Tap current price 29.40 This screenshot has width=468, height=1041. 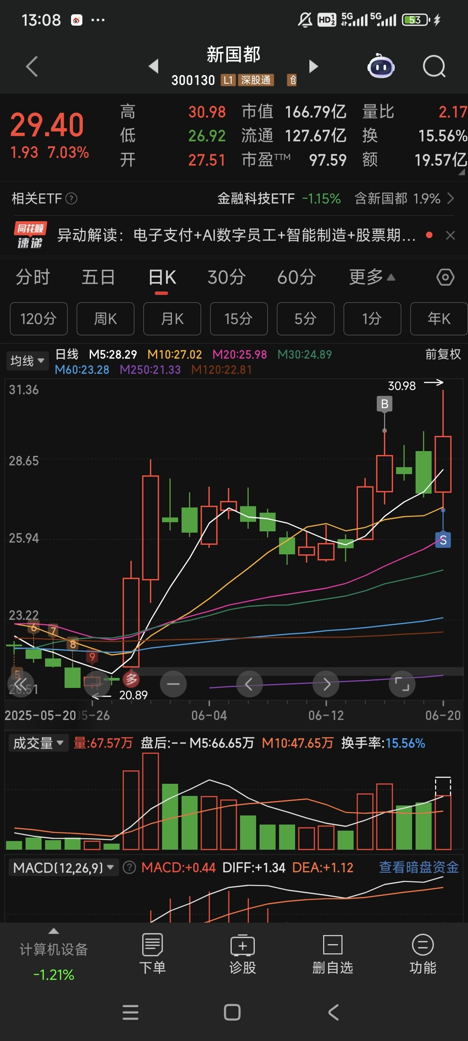click(x=47, y=125)
